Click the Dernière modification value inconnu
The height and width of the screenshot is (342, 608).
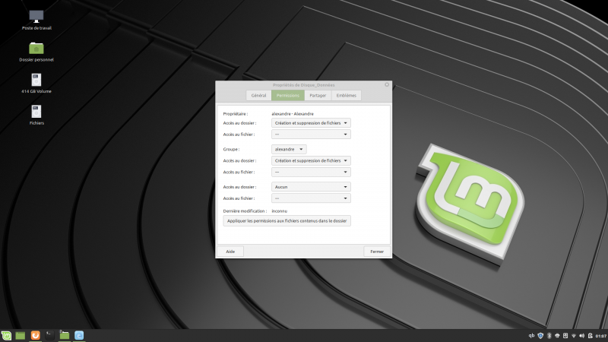[280, 211]
